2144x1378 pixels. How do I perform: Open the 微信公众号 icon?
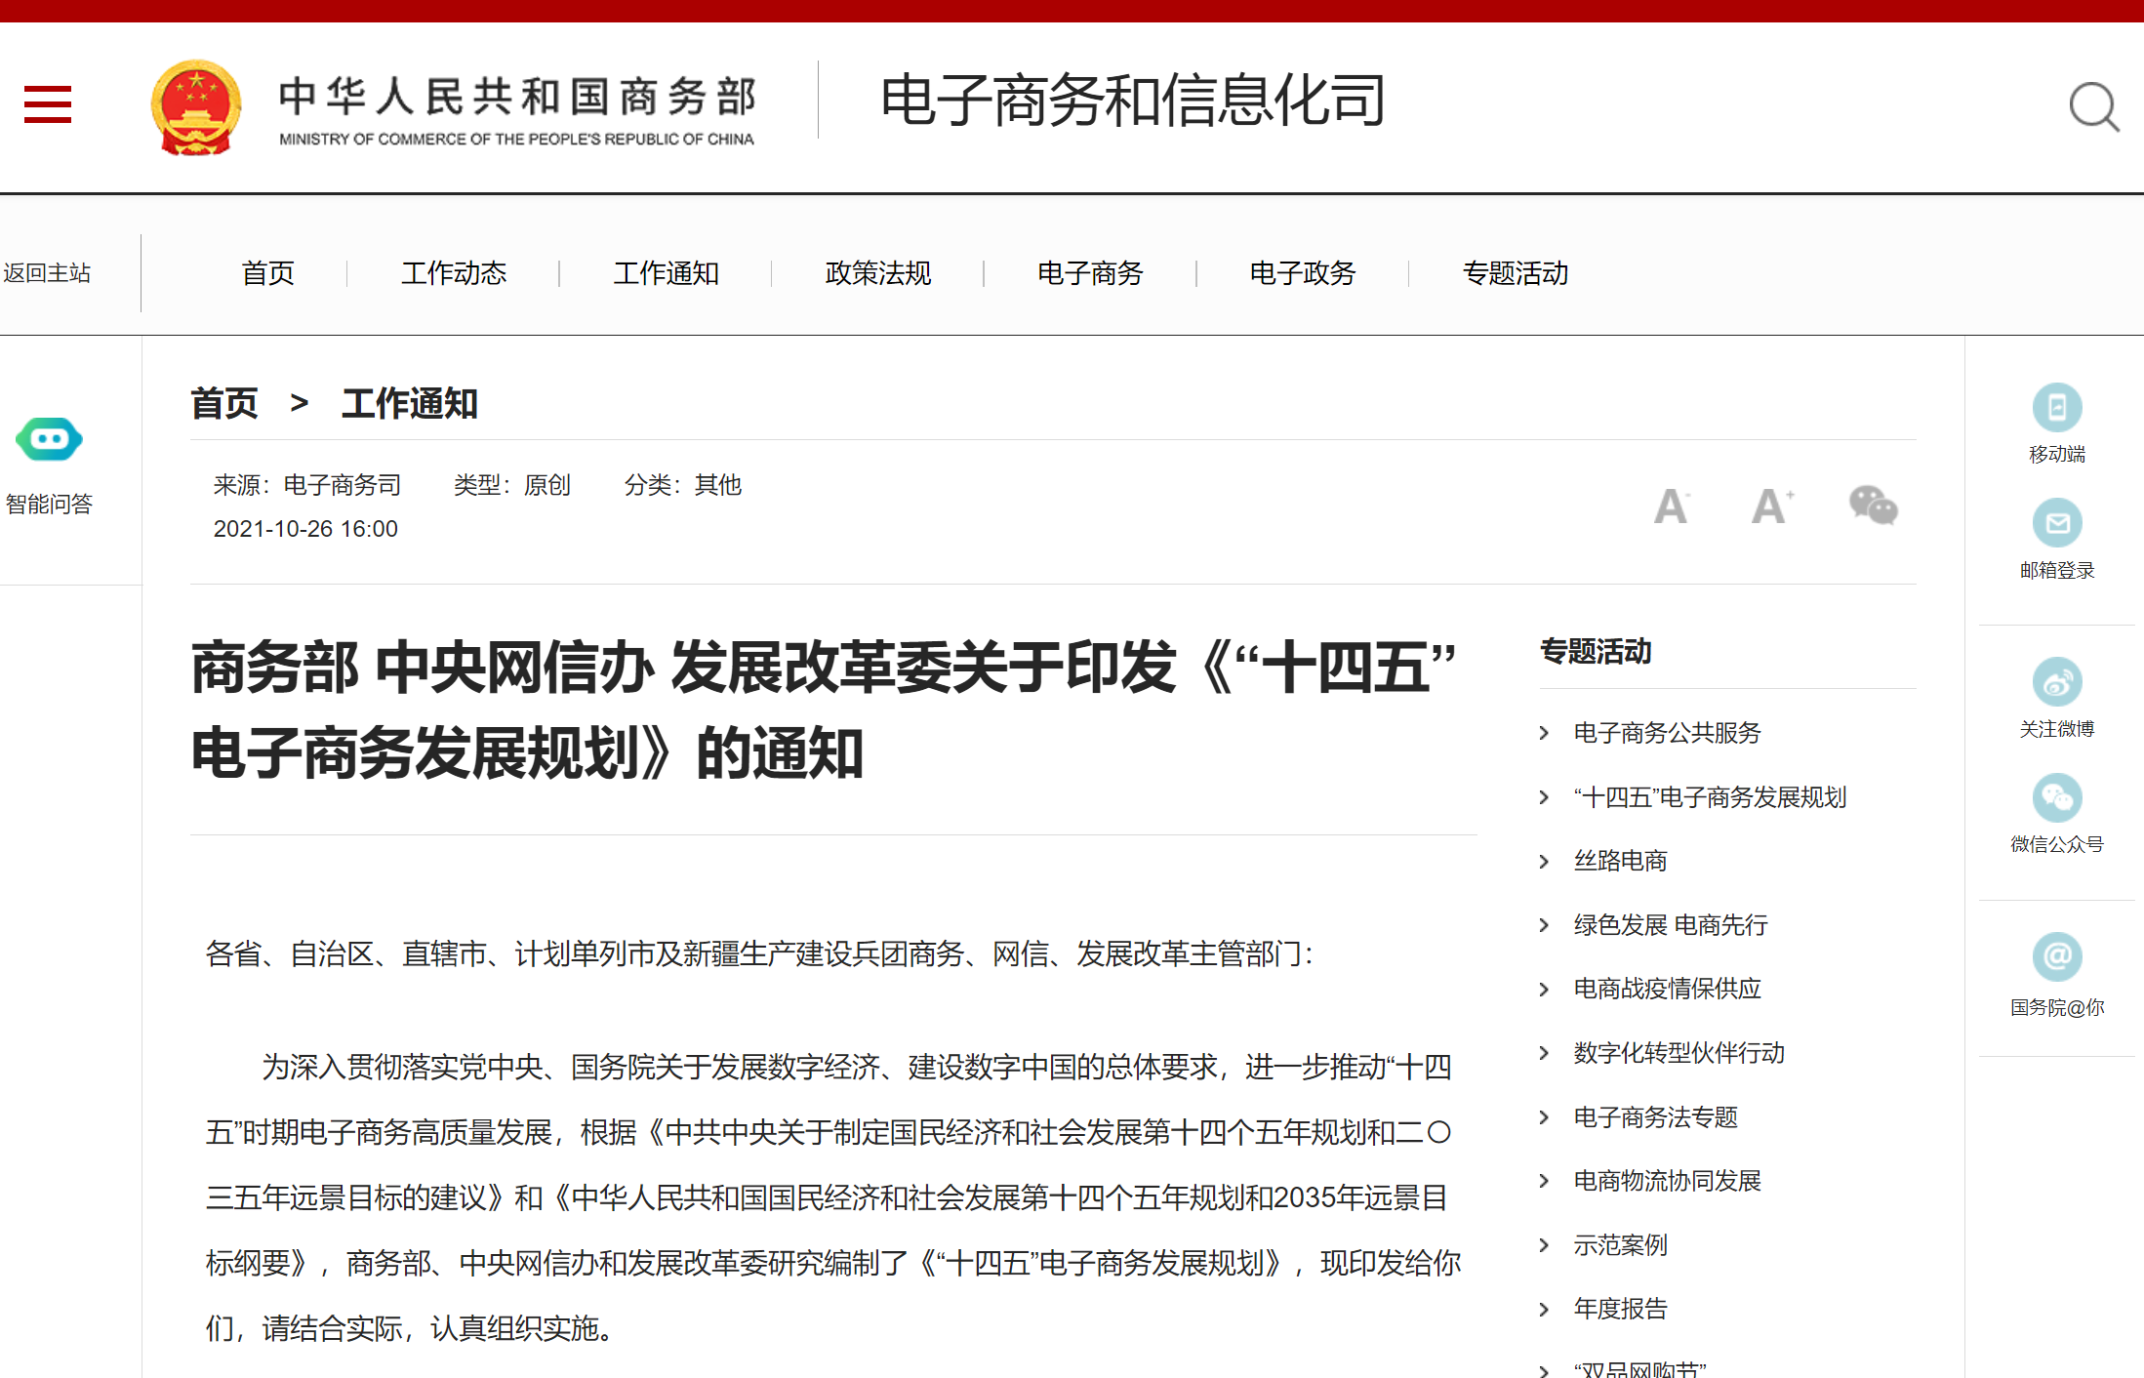(x=2056, y=798)
